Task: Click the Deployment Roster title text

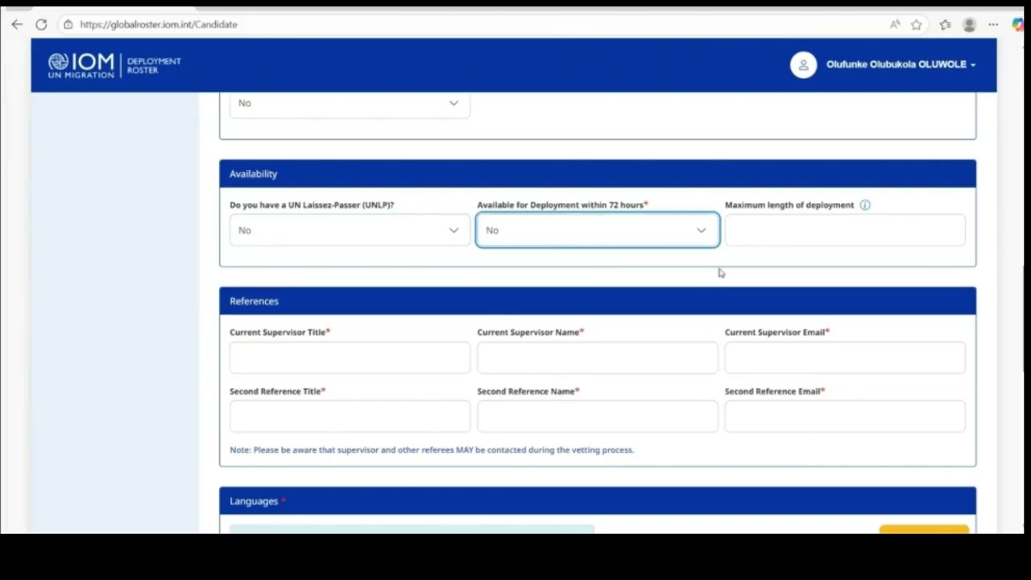Action: (x=154, y=65)
